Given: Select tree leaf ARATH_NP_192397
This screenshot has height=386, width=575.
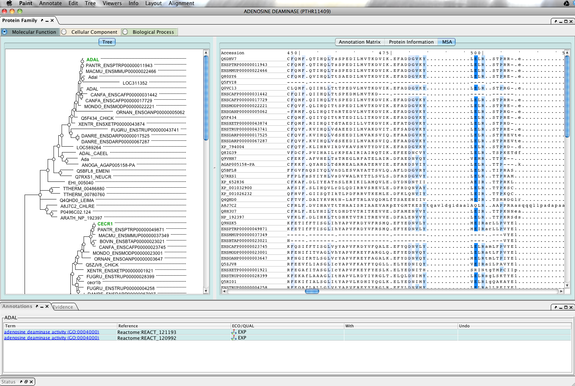Looking at the screenshot, I should [81, 218].
